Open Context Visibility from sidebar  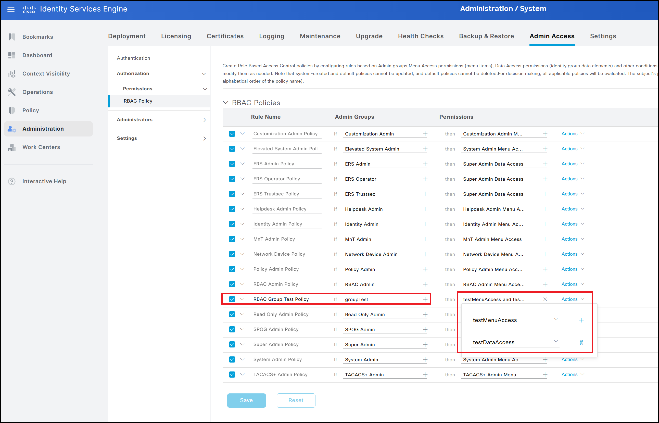(46, 74)
